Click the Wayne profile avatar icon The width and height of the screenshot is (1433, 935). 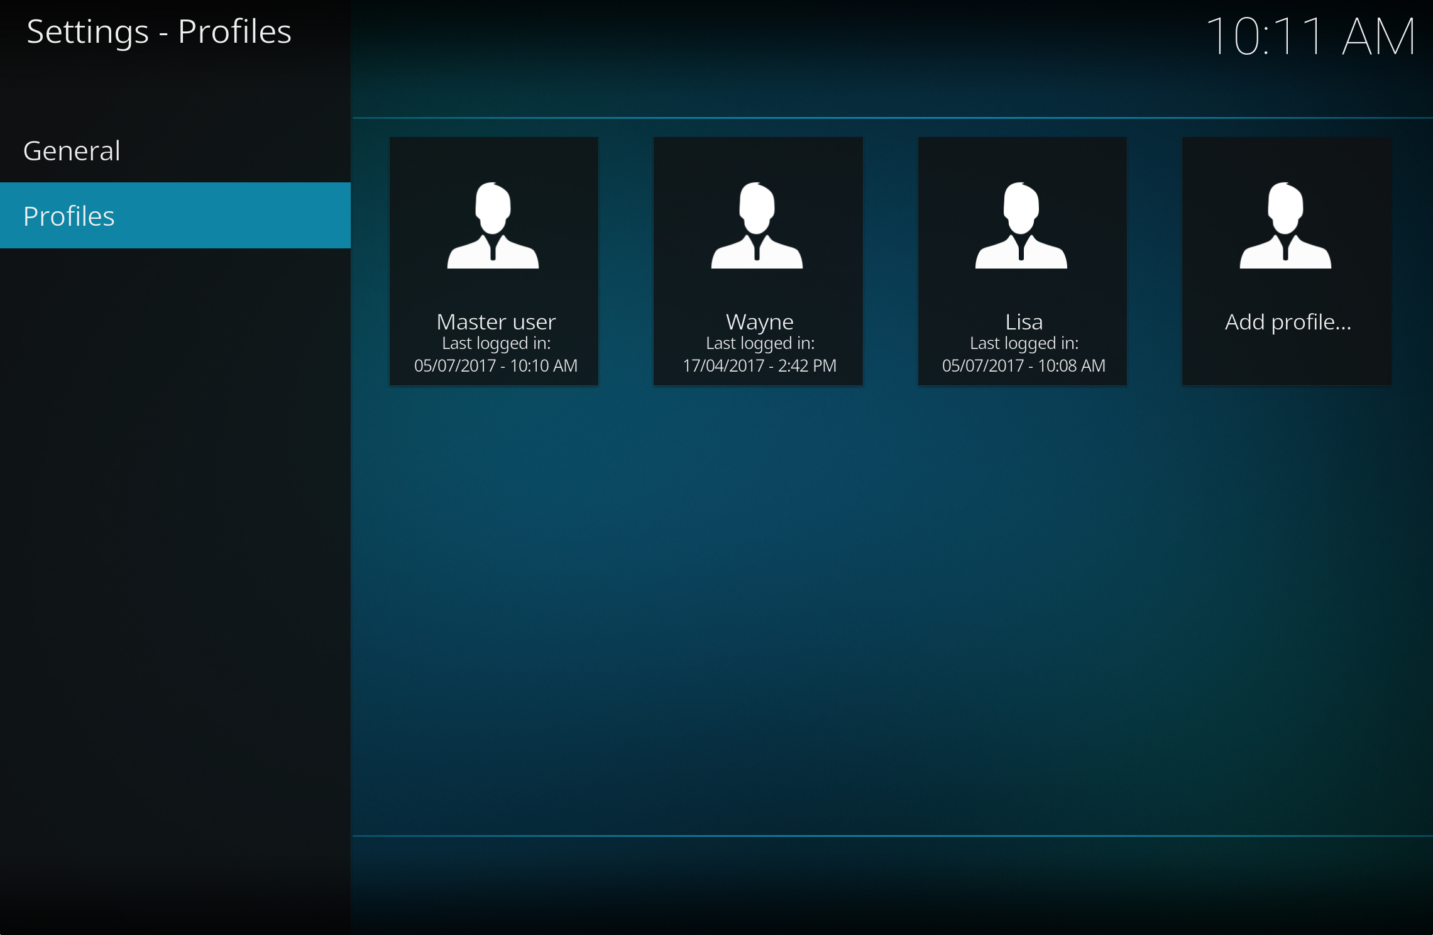tap(757, 226)
